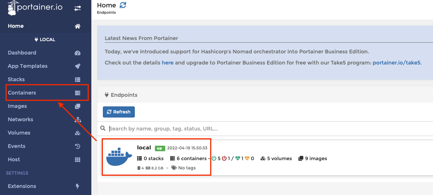Click the Home house icon

click(78, 26)
